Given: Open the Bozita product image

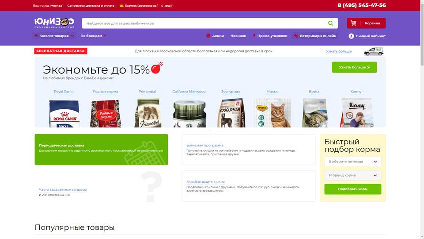Looking at the screenshot, I should (x=315, y=113).
